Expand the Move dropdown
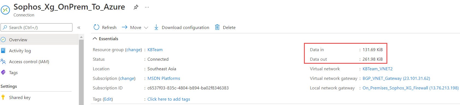The width and height of the screenshot is (460, 105). pyautogui.click(x=146, y=28)
